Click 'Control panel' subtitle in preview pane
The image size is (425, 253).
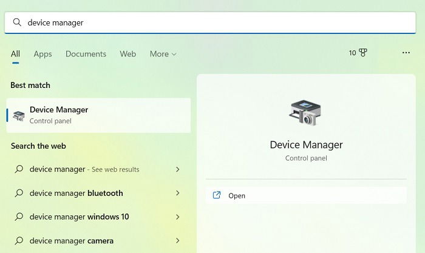tap(306, 158)
